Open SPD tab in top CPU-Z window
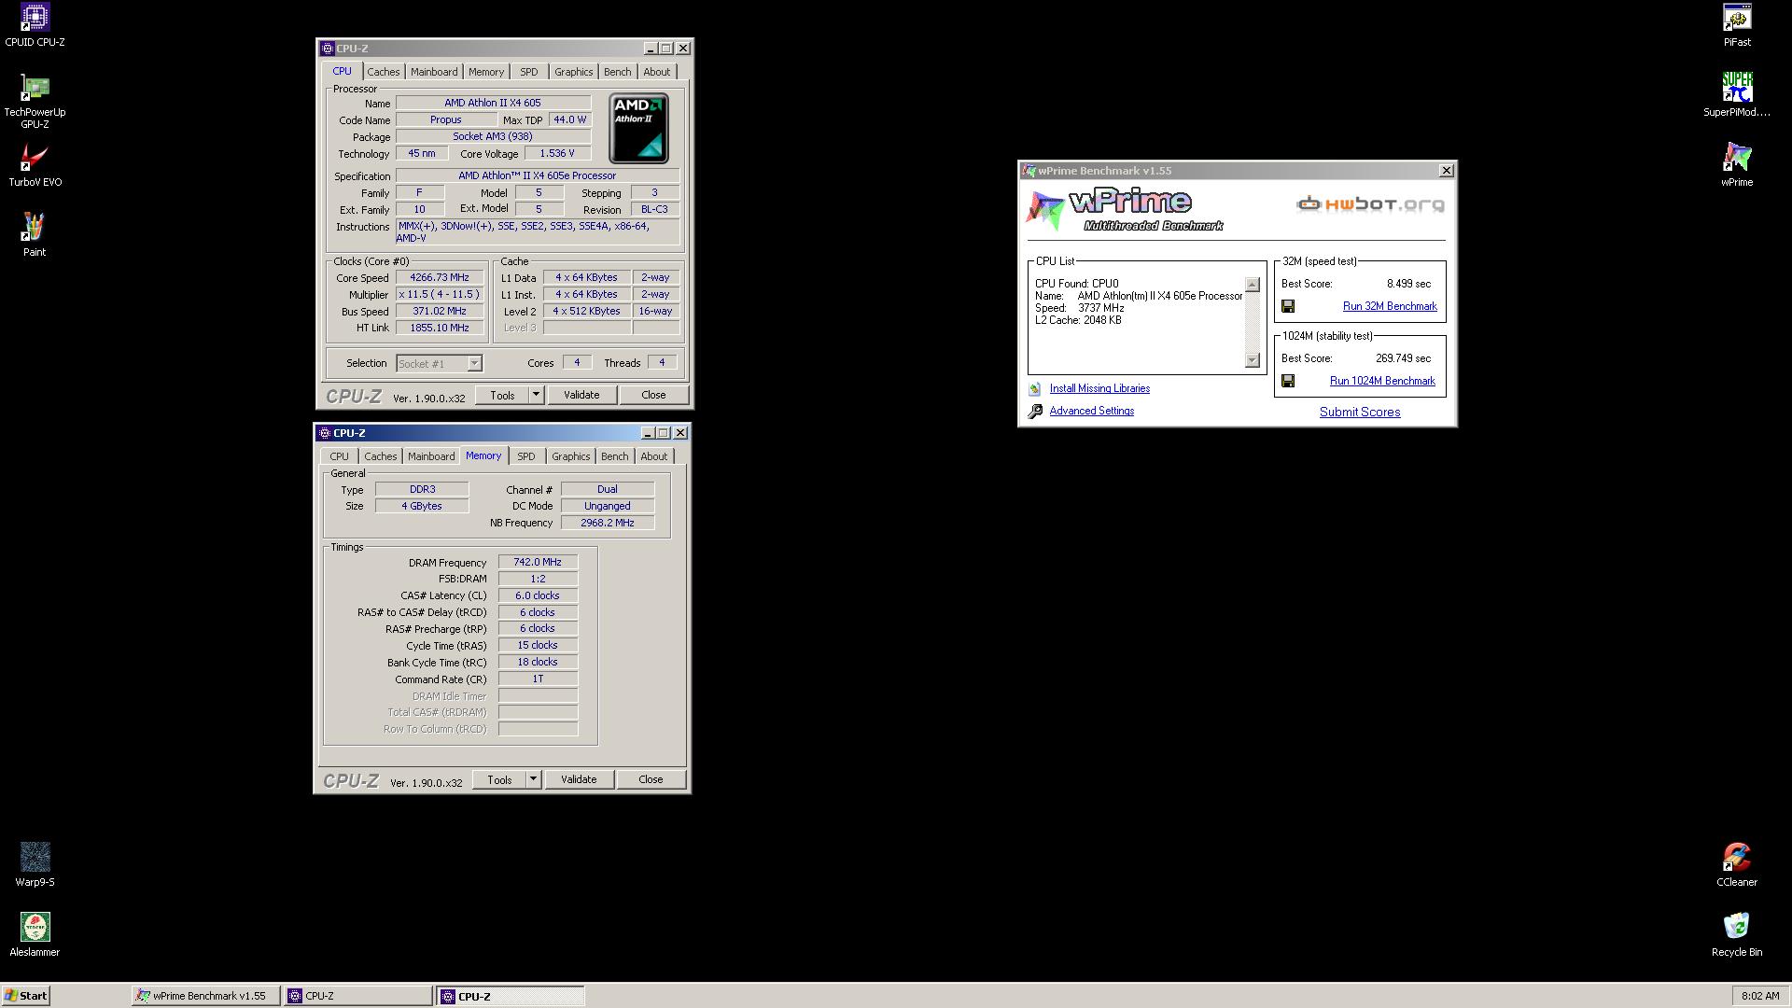This screenshot has width=1792, height=1008. point(529,72)
